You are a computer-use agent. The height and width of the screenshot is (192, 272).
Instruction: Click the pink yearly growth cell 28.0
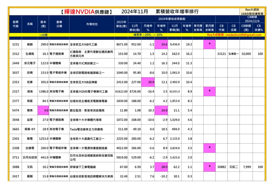161,167
